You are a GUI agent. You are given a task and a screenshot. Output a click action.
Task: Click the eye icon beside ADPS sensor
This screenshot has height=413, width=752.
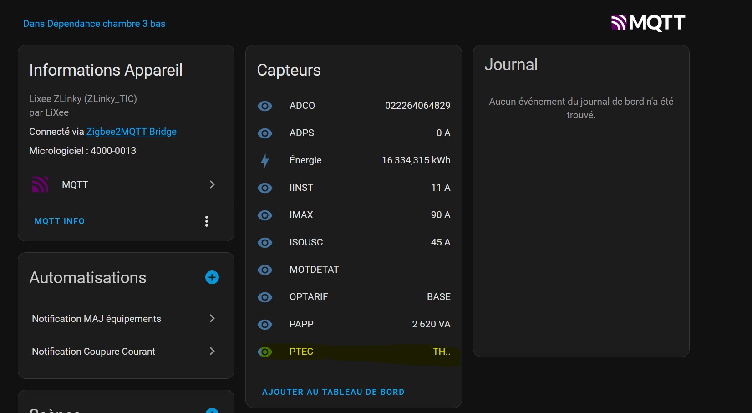coord(265,133)
